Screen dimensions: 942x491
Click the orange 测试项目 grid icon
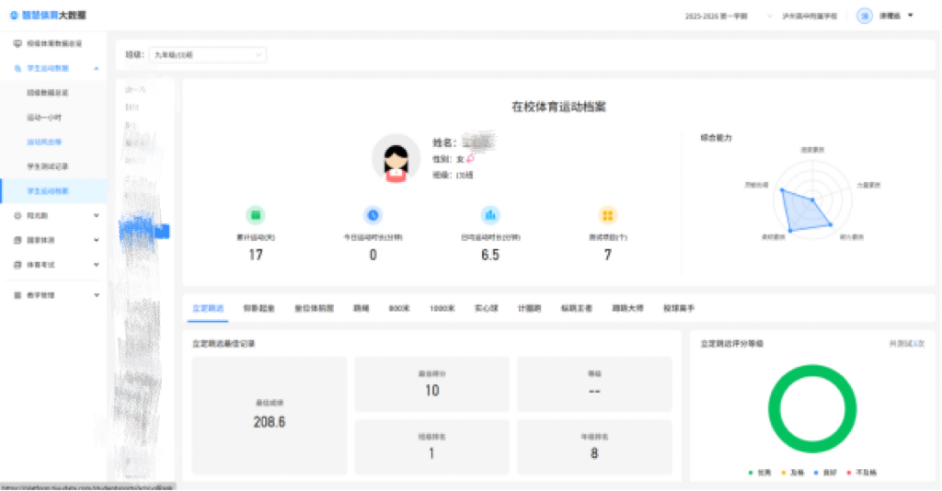point(607,215)
